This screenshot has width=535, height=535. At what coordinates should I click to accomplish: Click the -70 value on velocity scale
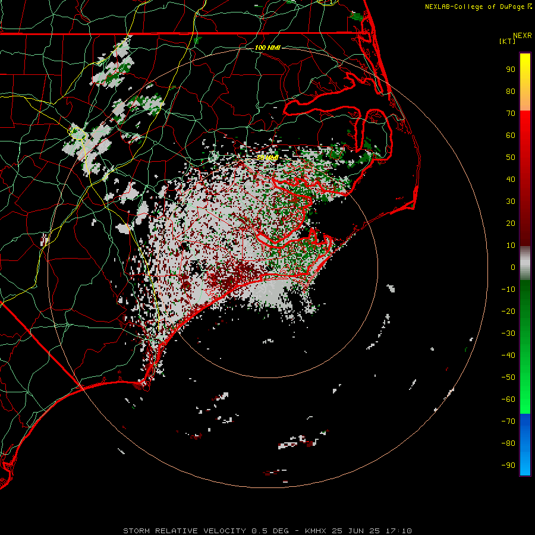click(508, 421)
